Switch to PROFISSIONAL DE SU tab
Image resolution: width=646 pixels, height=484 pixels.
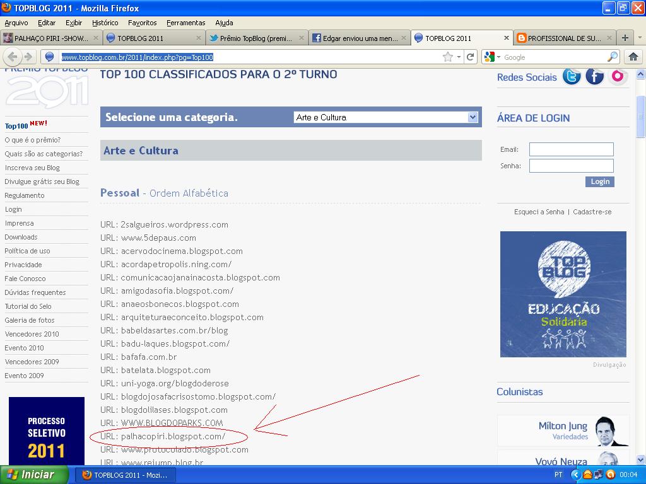tap(565, 38)
